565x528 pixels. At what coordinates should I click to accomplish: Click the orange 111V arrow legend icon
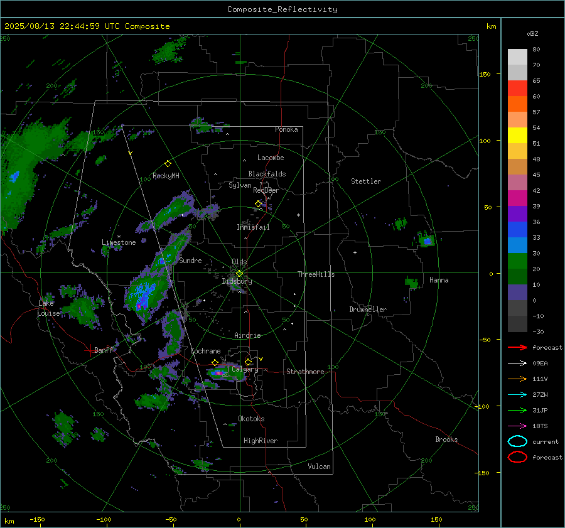[x=517, y=379]
